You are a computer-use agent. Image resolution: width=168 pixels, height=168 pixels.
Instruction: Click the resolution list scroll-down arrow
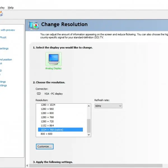(x=89, y=135)
